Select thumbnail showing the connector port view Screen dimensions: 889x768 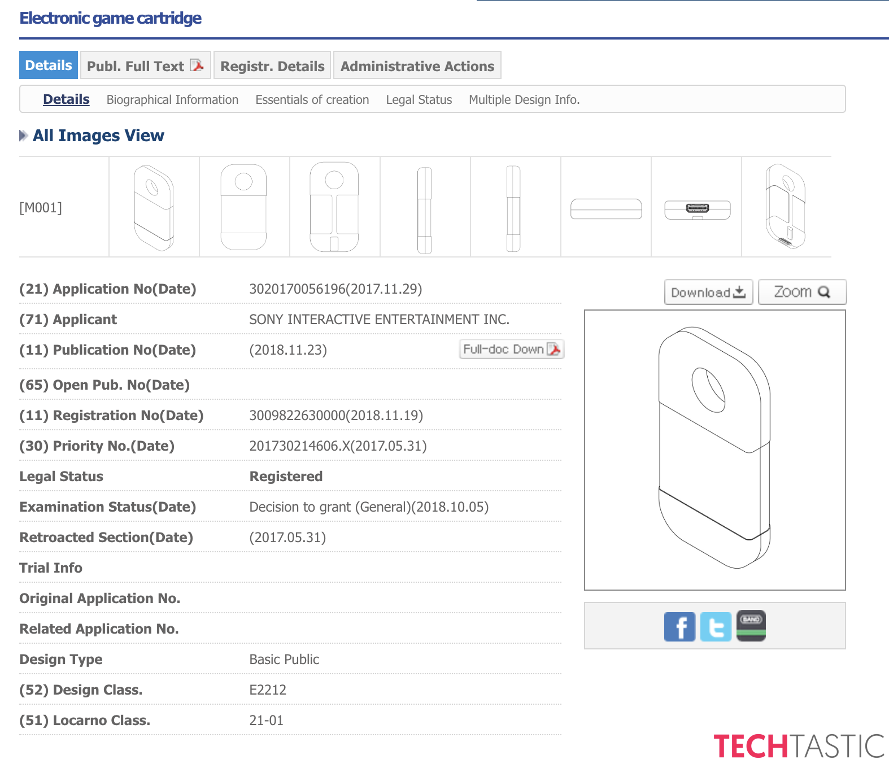[696, 208]
